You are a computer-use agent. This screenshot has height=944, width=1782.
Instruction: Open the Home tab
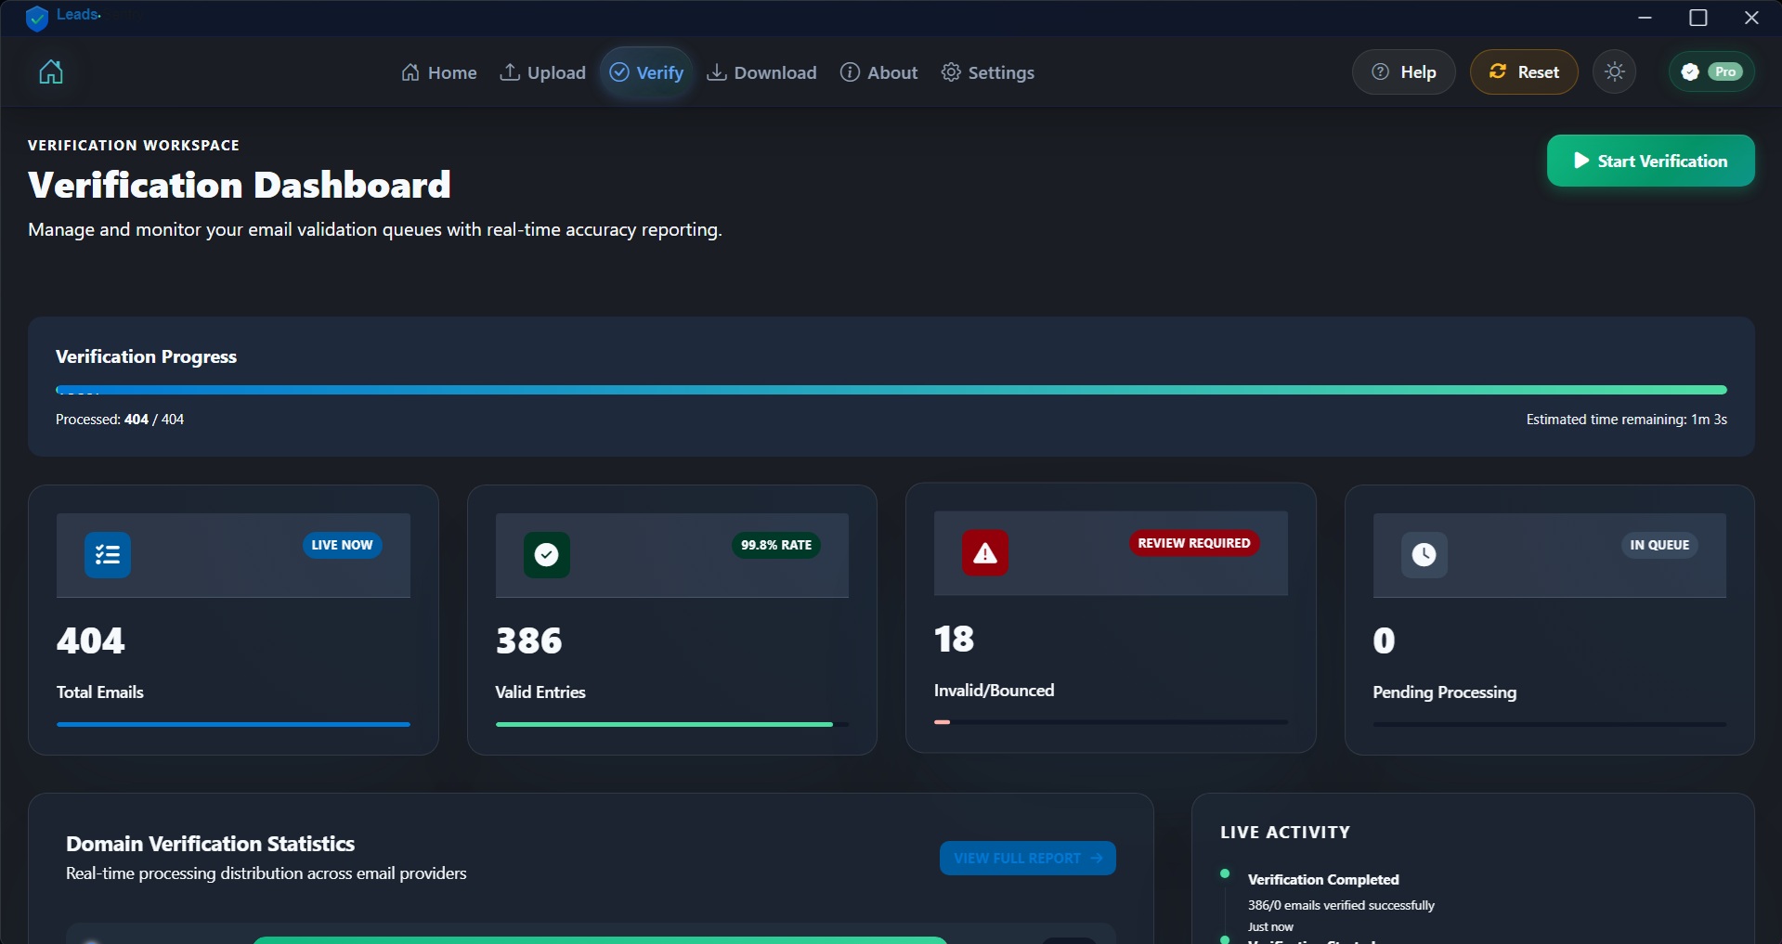point(438,72)
